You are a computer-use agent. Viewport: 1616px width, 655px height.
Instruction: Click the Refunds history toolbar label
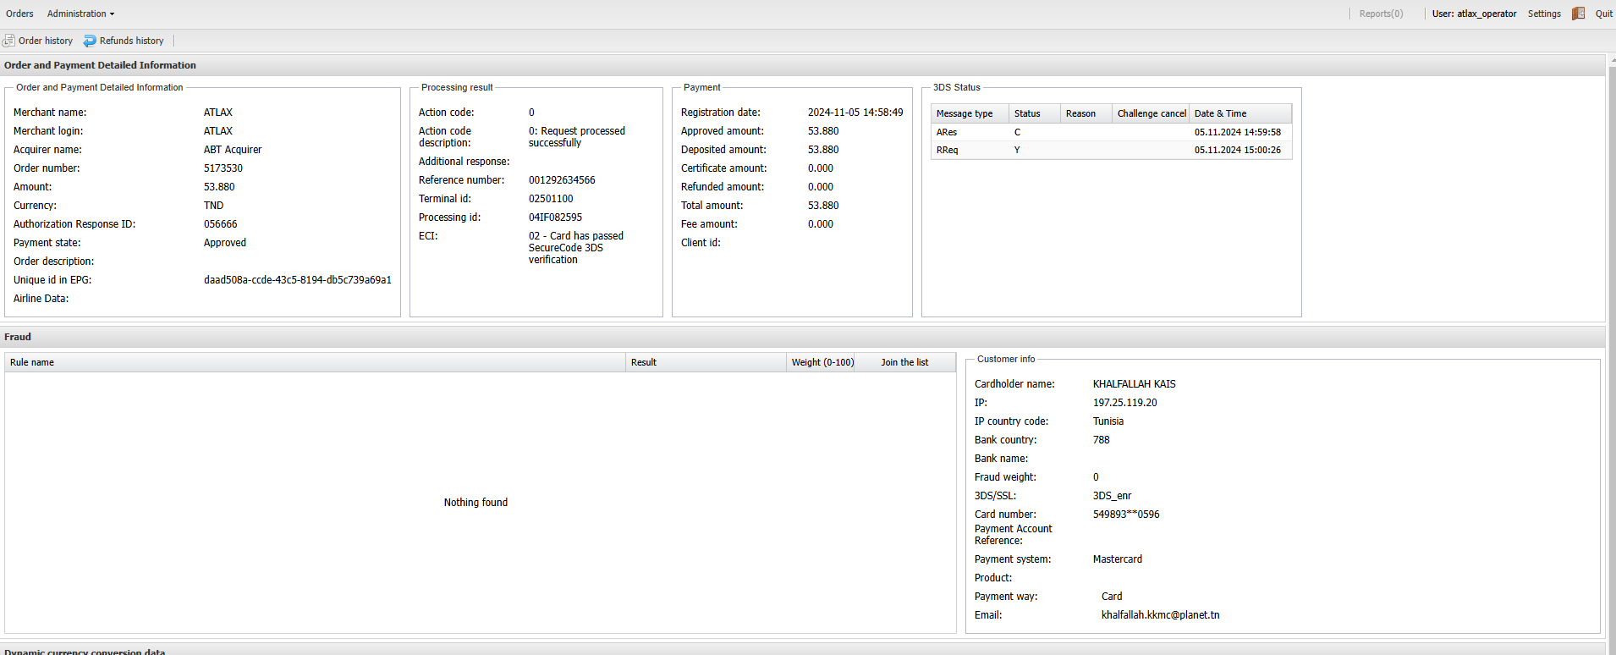[x=131, y=41]
